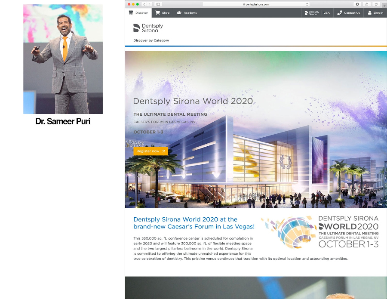Viewport: 387px width, 299px height.
Task: Reload the page with the refresh icon
Action: pyautogui.click(x=307, y=4)
